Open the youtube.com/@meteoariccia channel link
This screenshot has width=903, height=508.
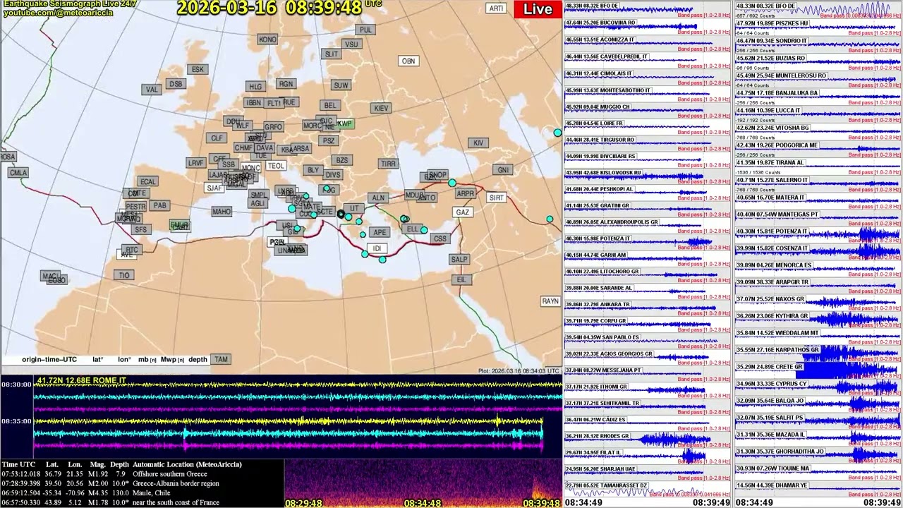coord(59,13)
